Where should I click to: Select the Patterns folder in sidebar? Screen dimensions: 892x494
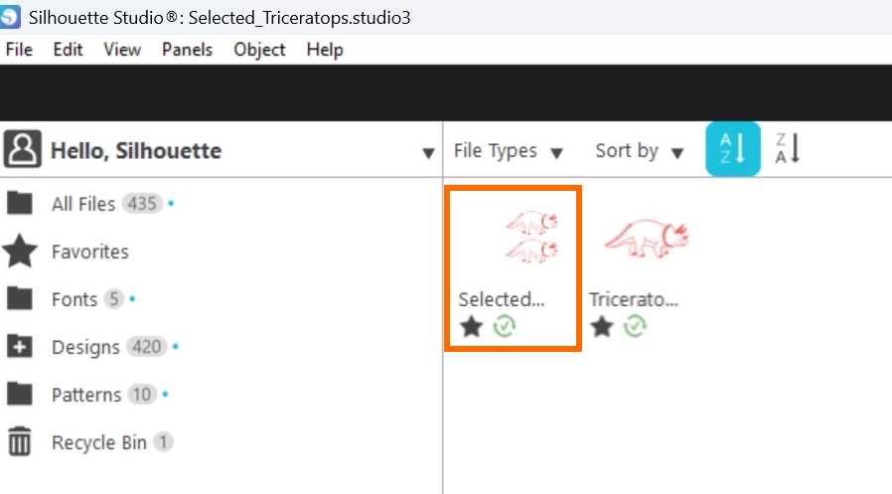tap(86, 395)
